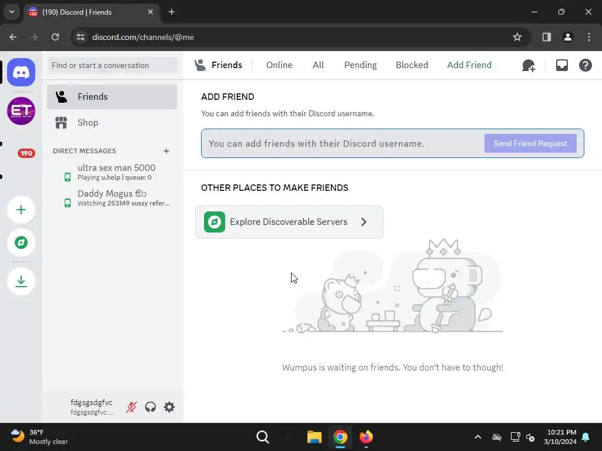Click fdgsgsdgfvc username in user panel
Screen dimensions: 602x451
click(91, 403)
